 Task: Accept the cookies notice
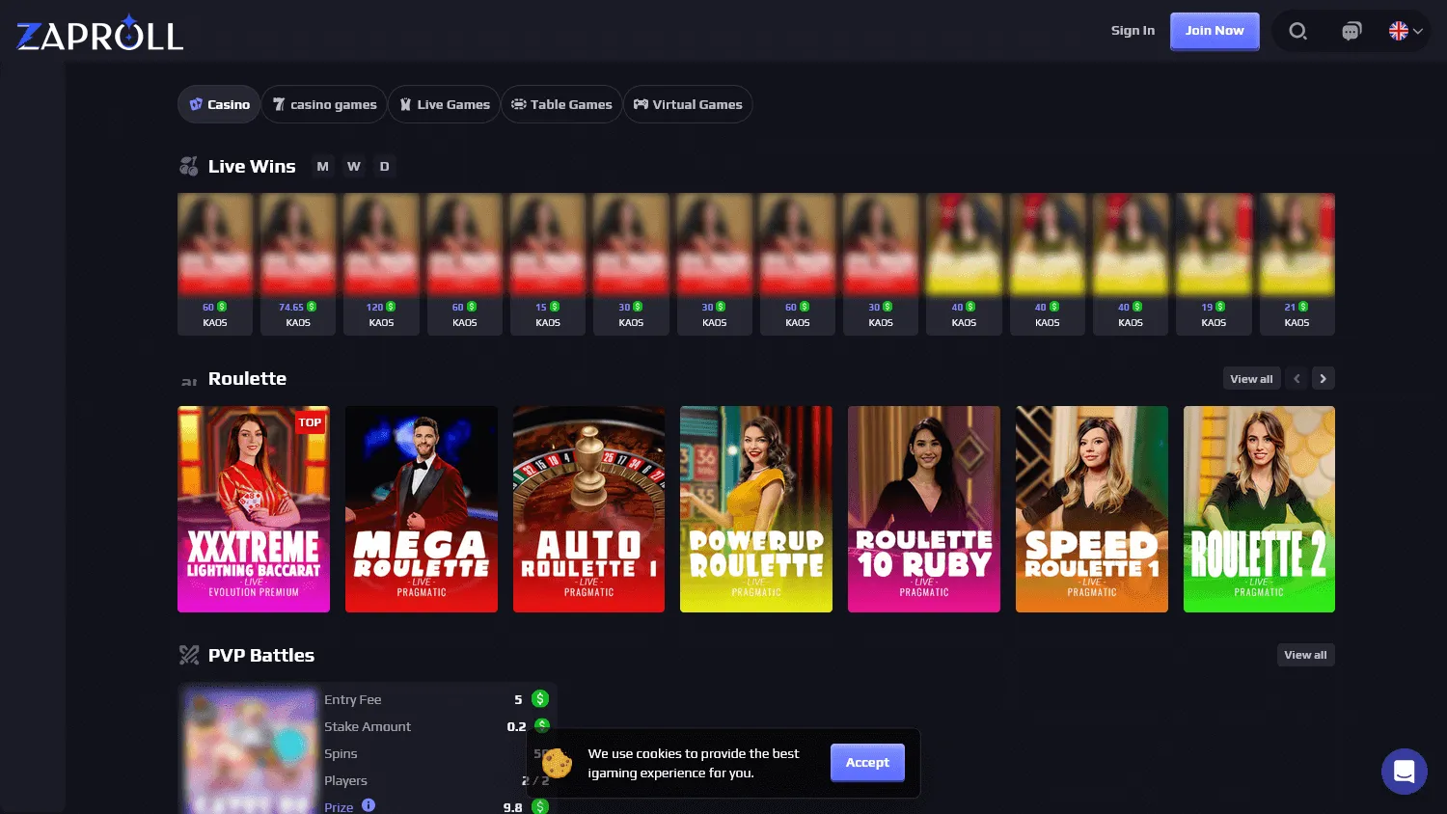pyautogui.click(x=866, y=762)
